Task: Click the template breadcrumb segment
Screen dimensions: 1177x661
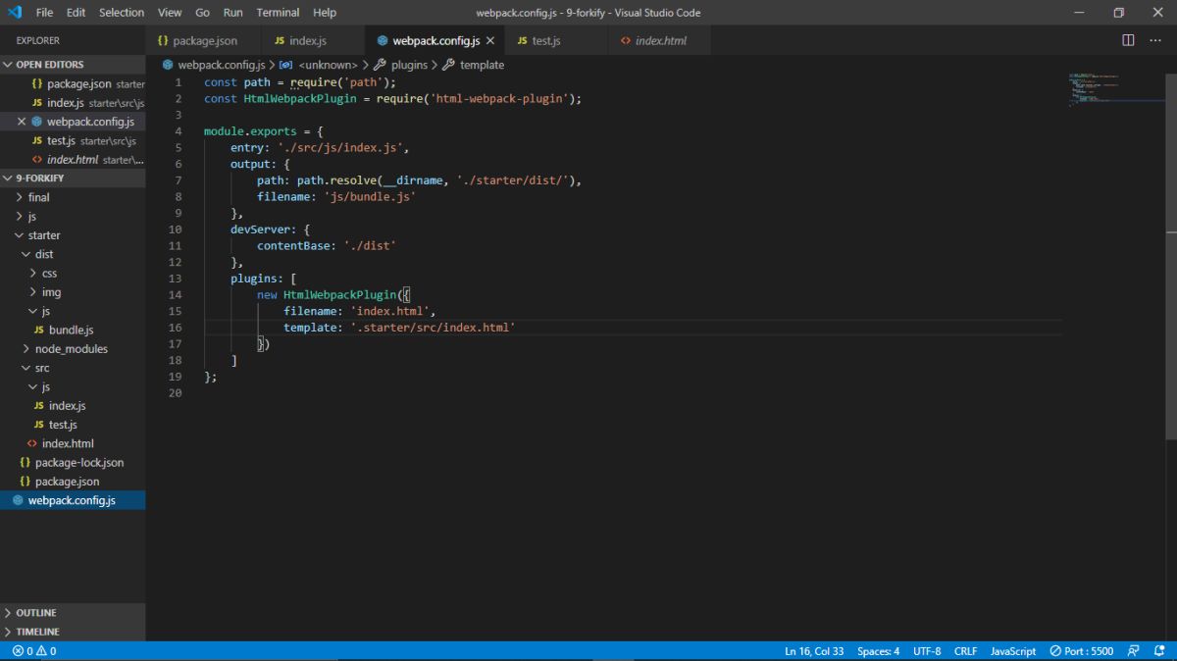Action: [x=474, y=65]
